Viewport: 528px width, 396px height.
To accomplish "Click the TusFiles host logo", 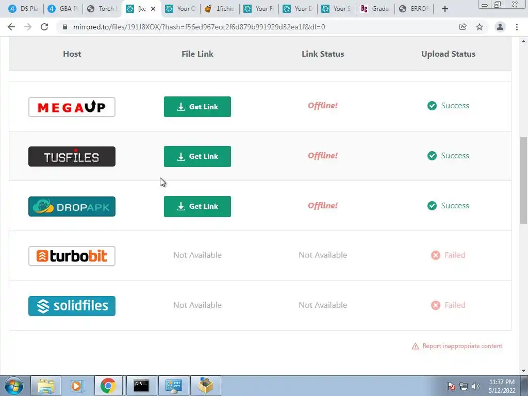I will pos(72,157).
